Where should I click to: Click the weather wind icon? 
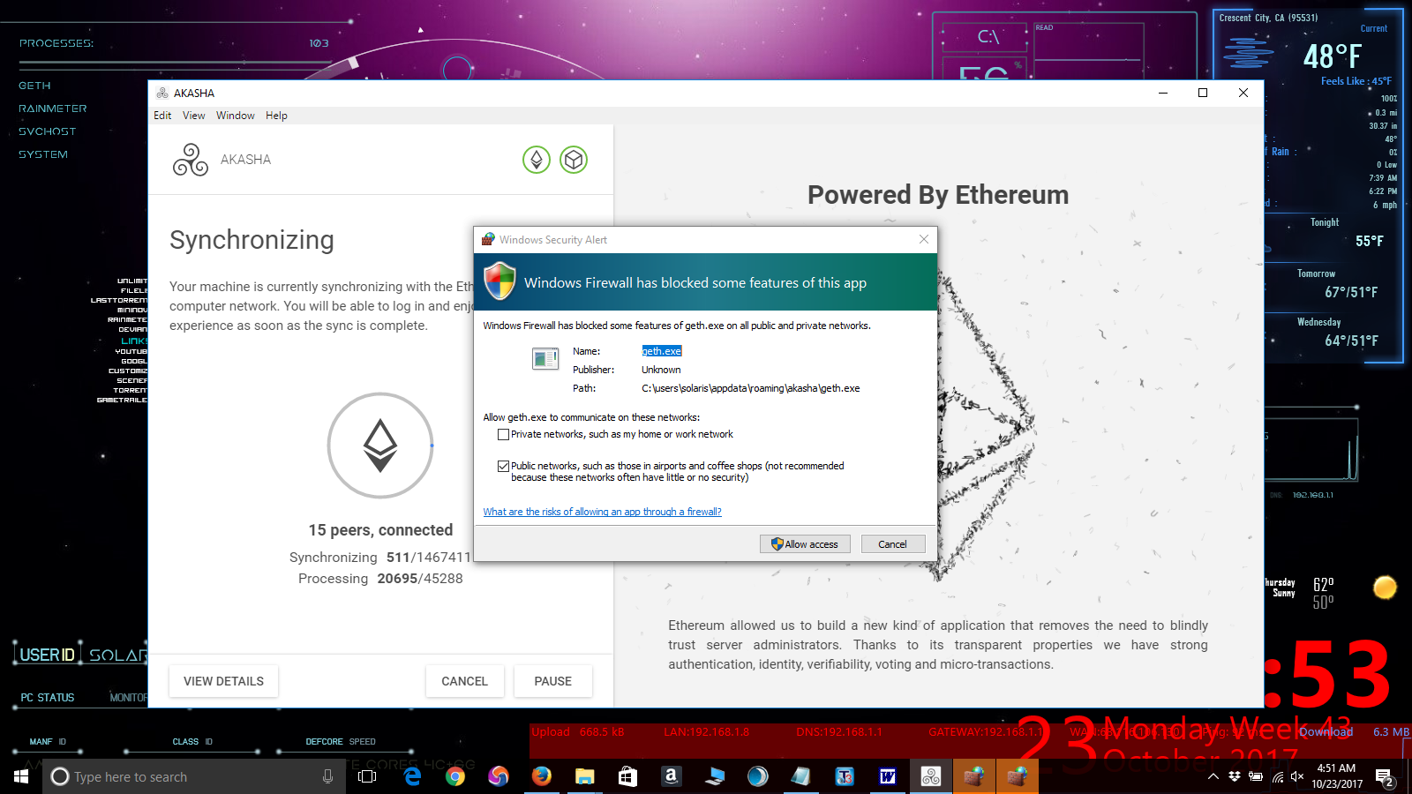1248,52
